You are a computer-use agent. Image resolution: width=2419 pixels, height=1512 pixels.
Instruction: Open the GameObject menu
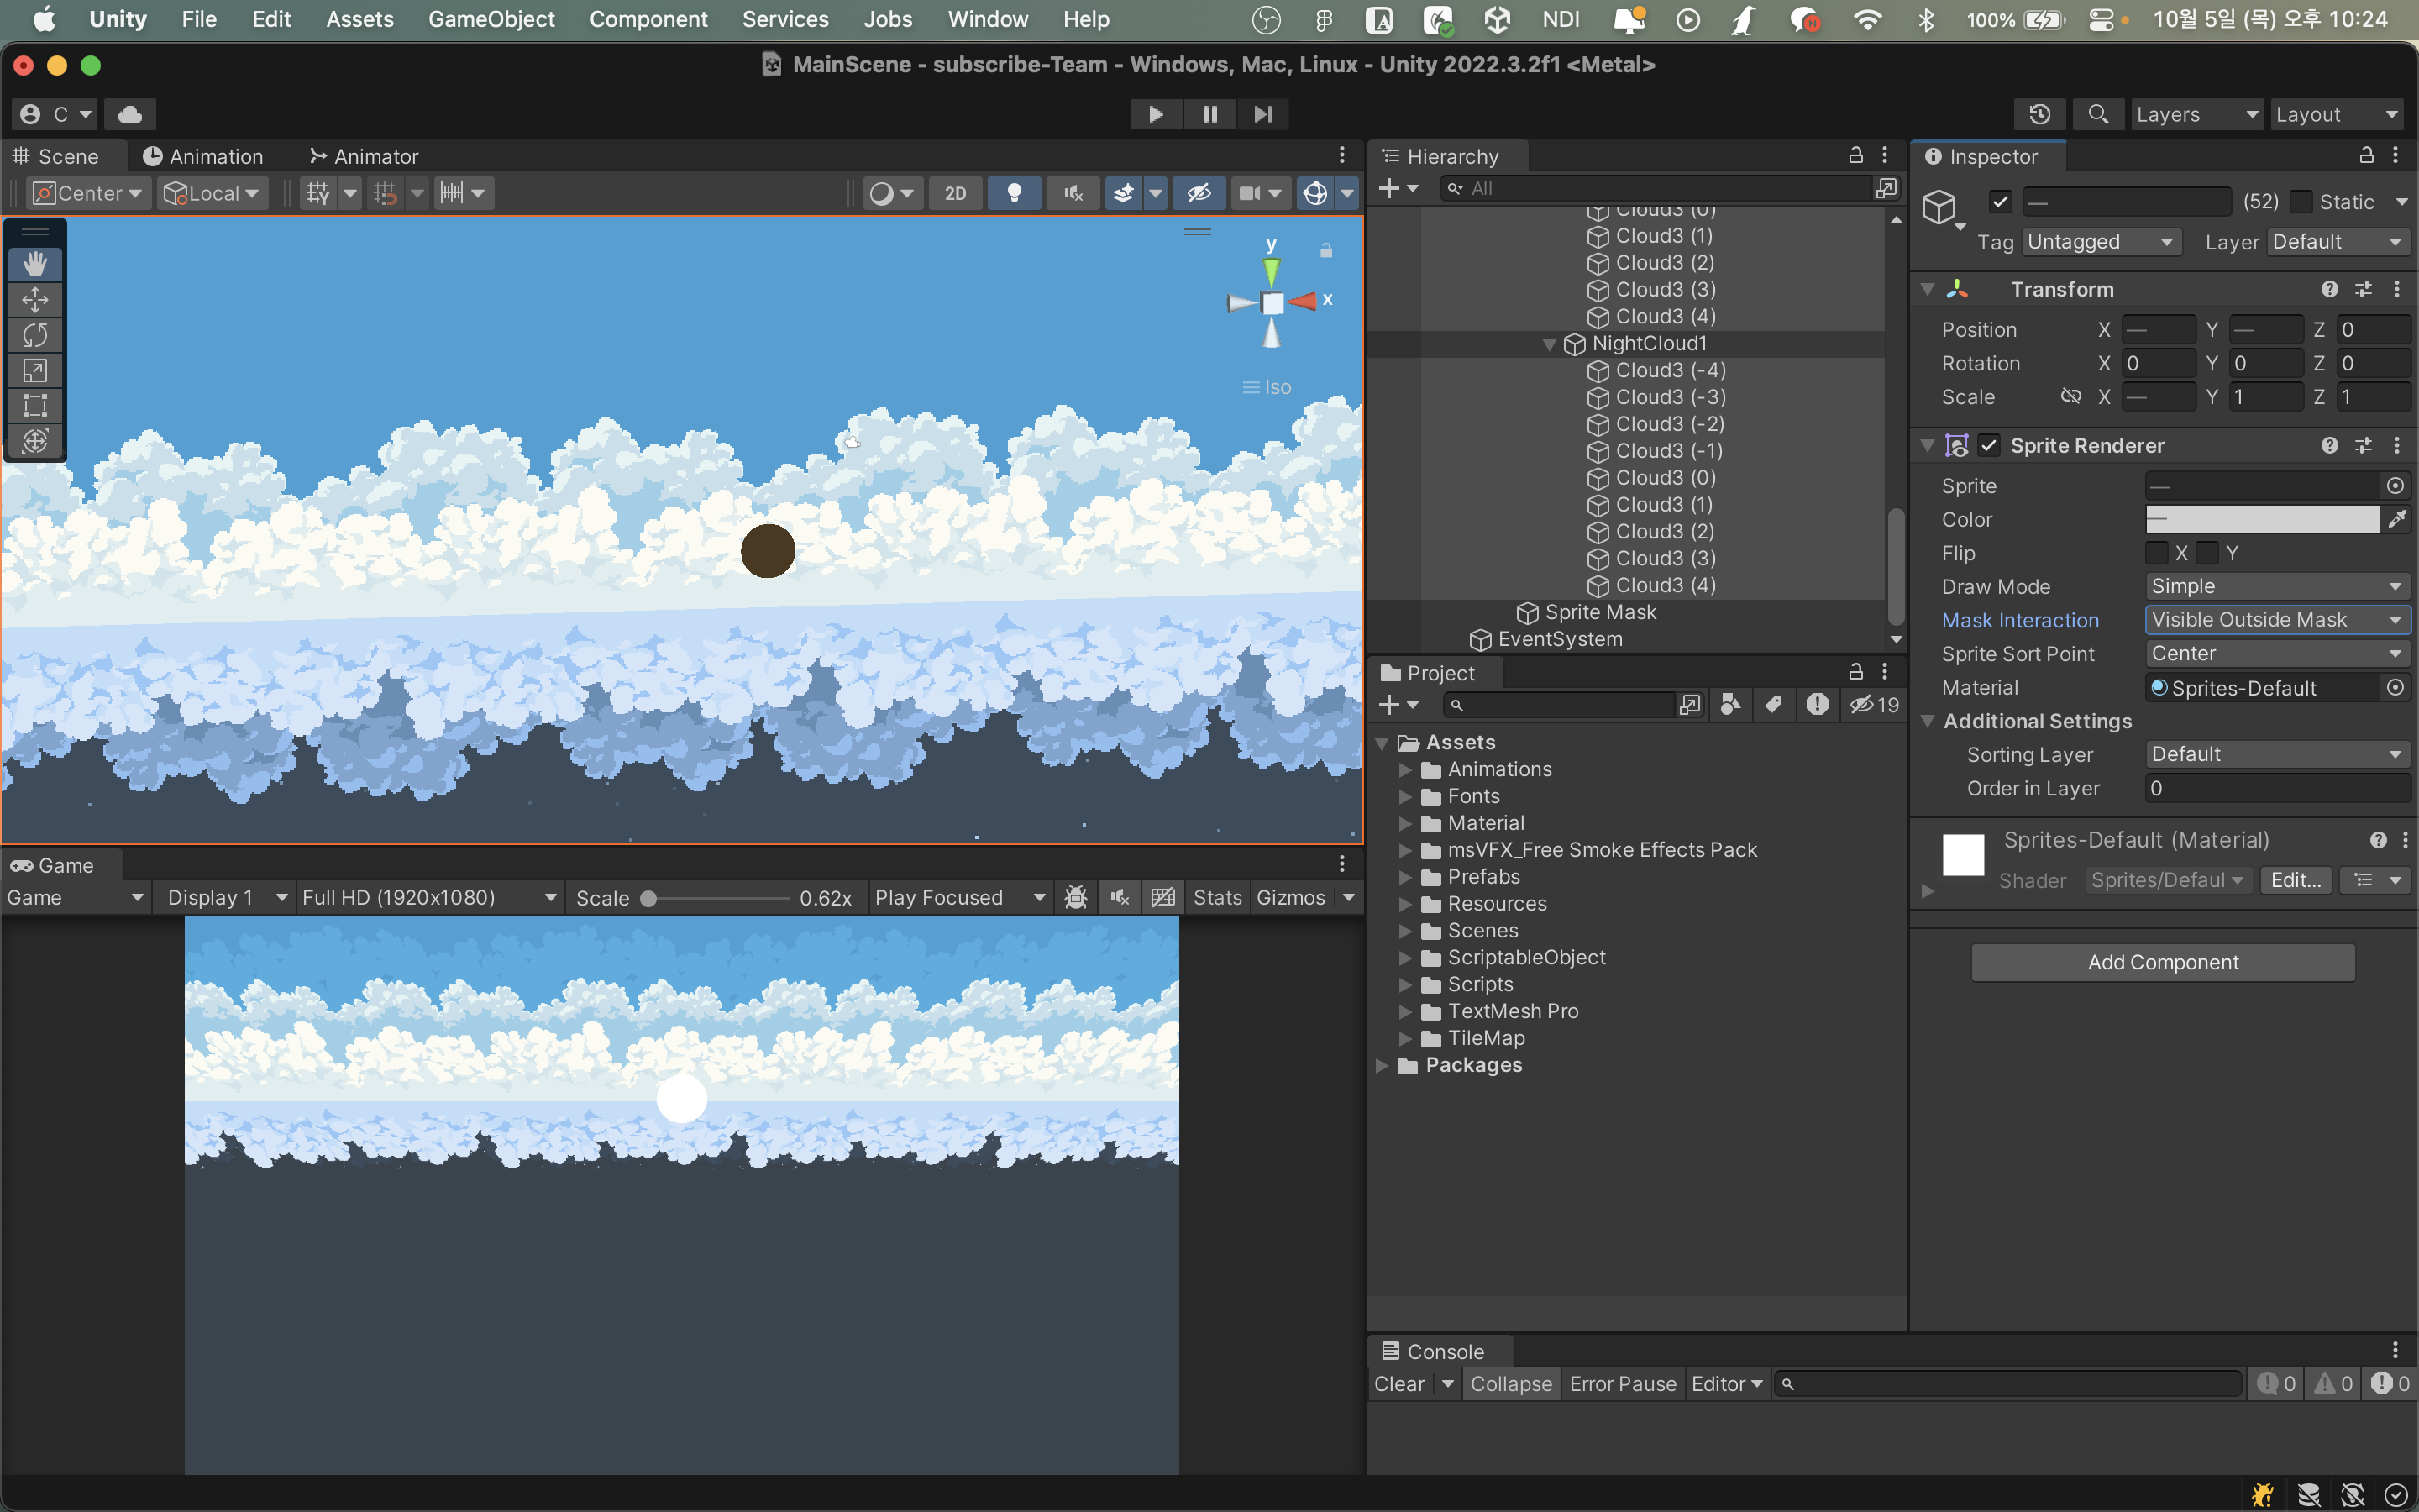[491, 19]
